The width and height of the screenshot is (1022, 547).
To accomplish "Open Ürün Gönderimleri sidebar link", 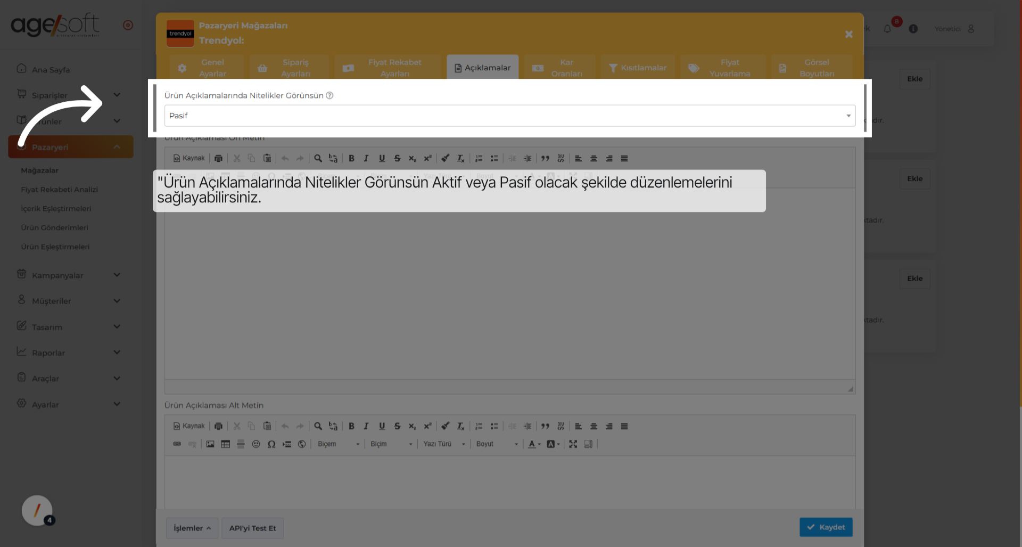I will click(55, 227).
